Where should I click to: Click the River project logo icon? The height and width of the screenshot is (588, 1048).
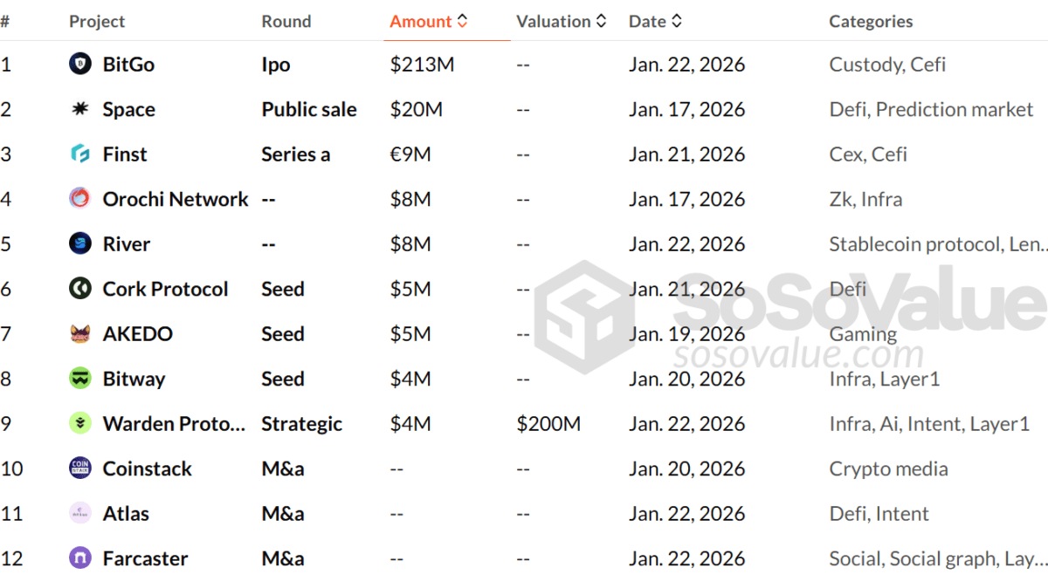[x=80, y=244]
